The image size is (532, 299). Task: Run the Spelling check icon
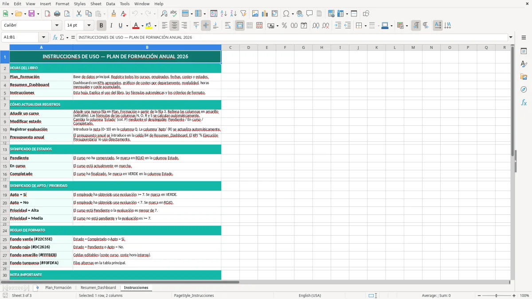(174, 14)
